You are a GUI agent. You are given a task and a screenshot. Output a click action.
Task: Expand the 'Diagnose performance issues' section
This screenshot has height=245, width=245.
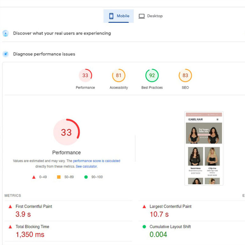coord(44,54)
